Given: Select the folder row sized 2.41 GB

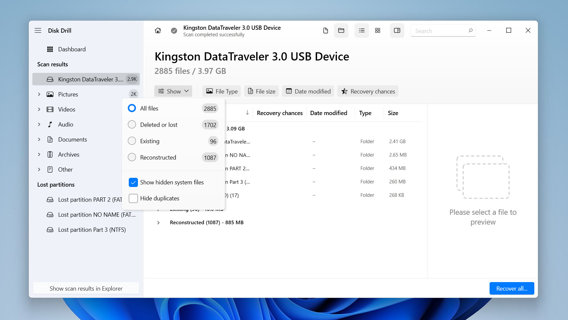Looking at the screenshot, I should 323,142.
